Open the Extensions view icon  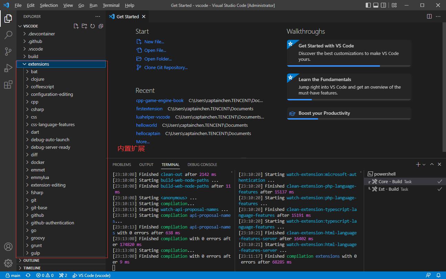8,85
